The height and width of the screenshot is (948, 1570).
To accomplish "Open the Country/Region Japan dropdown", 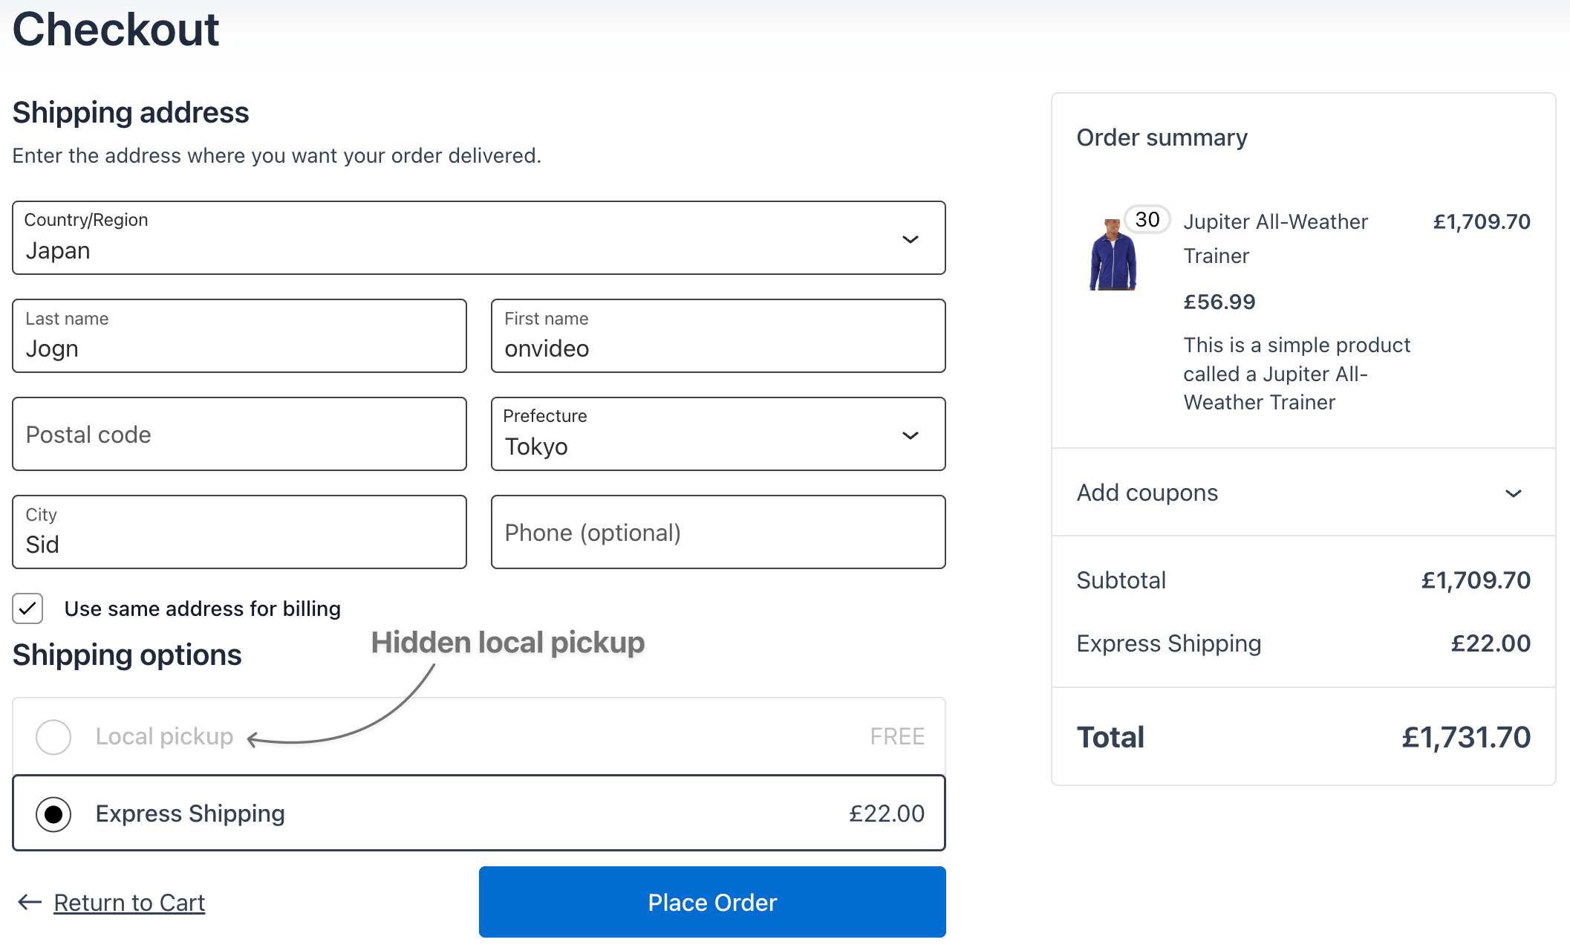I will point(446,239).
